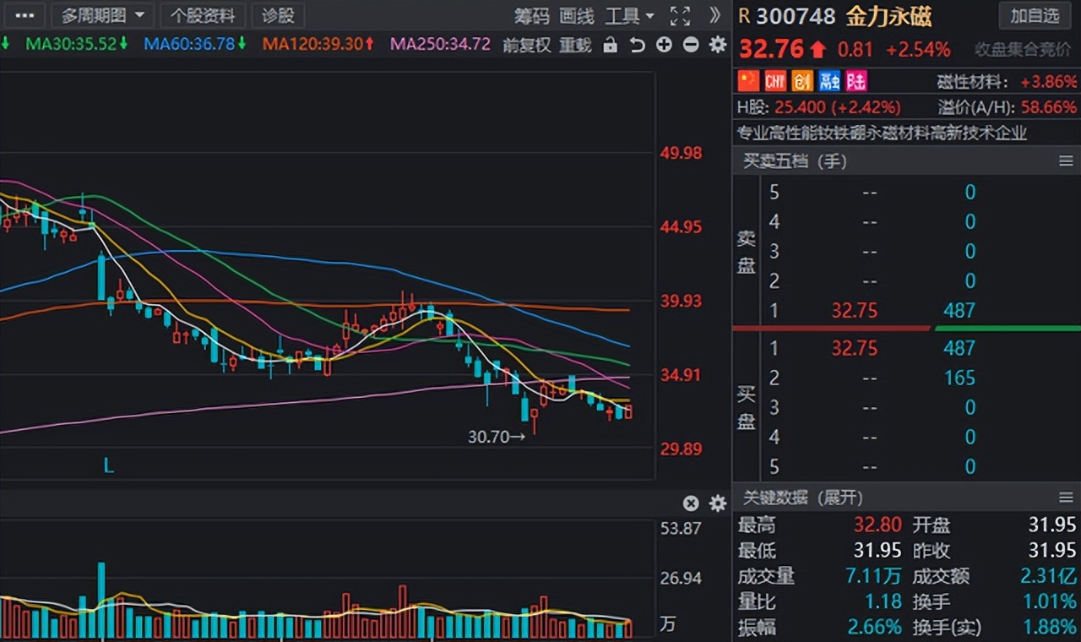Zoom in chart with plus icon
Screen dimensions: 1081x642
pyautogui.click(x=665, y=45)
